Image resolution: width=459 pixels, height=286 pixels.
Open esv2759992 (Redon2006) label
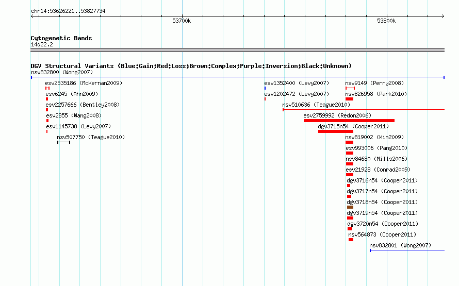click(x=337, y=115)
